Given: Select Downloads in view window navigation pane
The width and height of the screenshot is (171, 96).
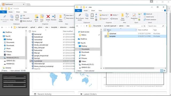Looking at the screenshot, I should pos(85,52).
